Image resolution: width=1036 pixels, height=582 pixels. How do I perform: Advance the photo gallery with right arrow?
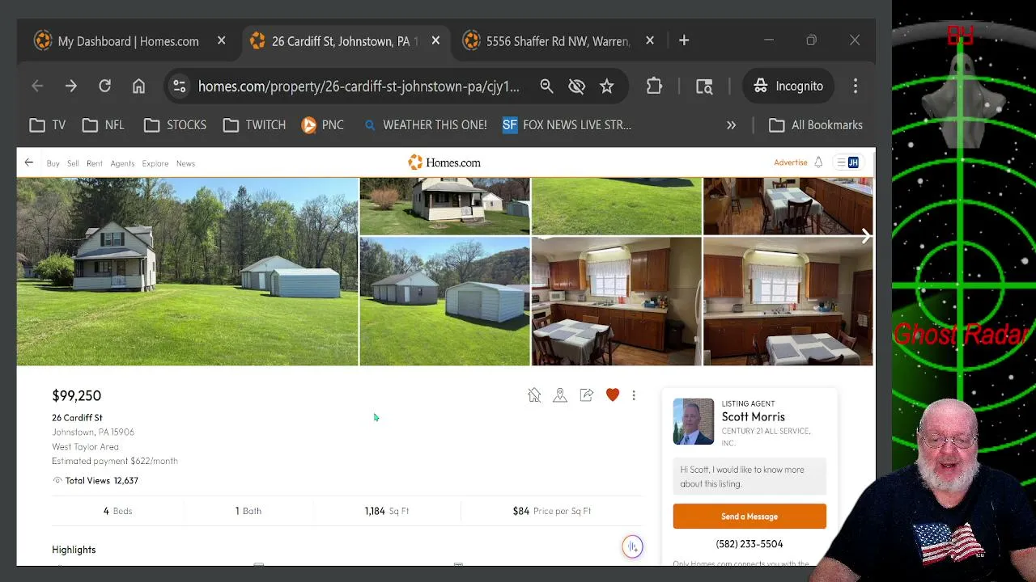(865, 235)
